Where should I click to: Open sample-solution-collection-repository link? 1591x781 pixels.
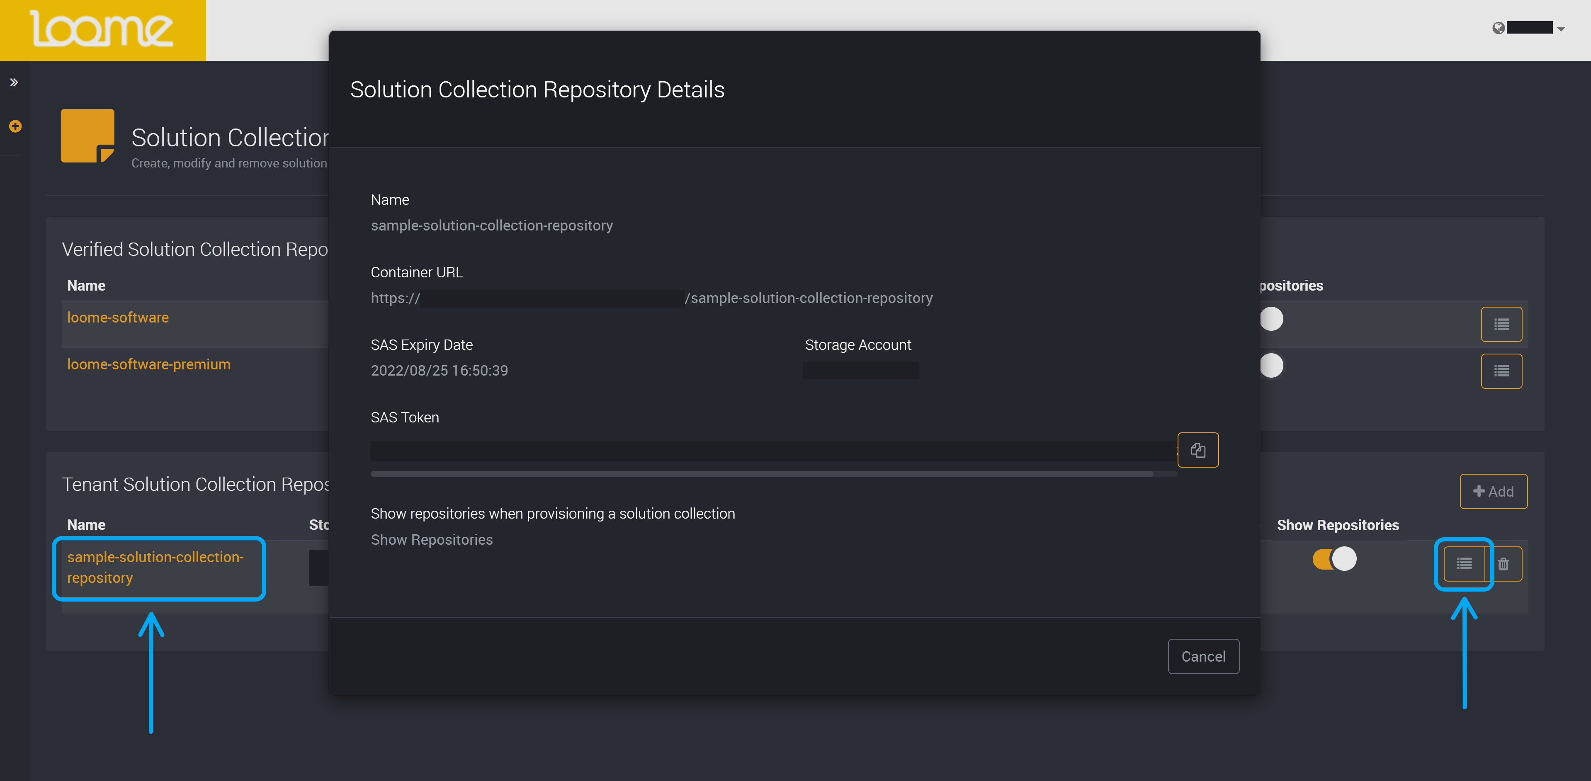155,568
